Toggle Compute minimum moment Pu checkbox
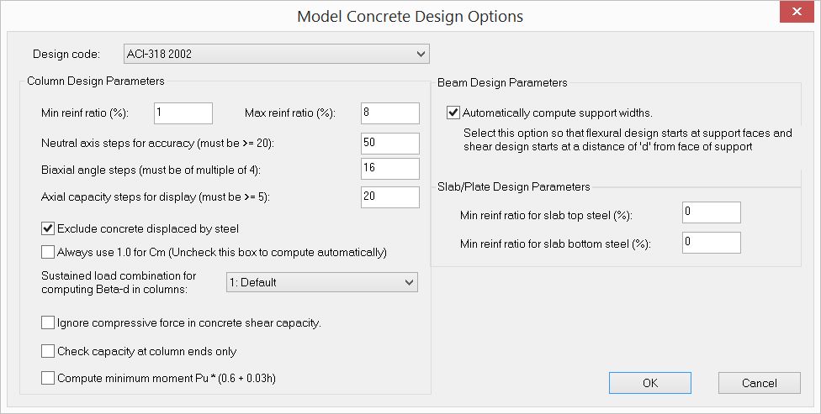Image resolution: width=821 pixels, height=414 pixels. pyautogui.click(x=48, y=378)
